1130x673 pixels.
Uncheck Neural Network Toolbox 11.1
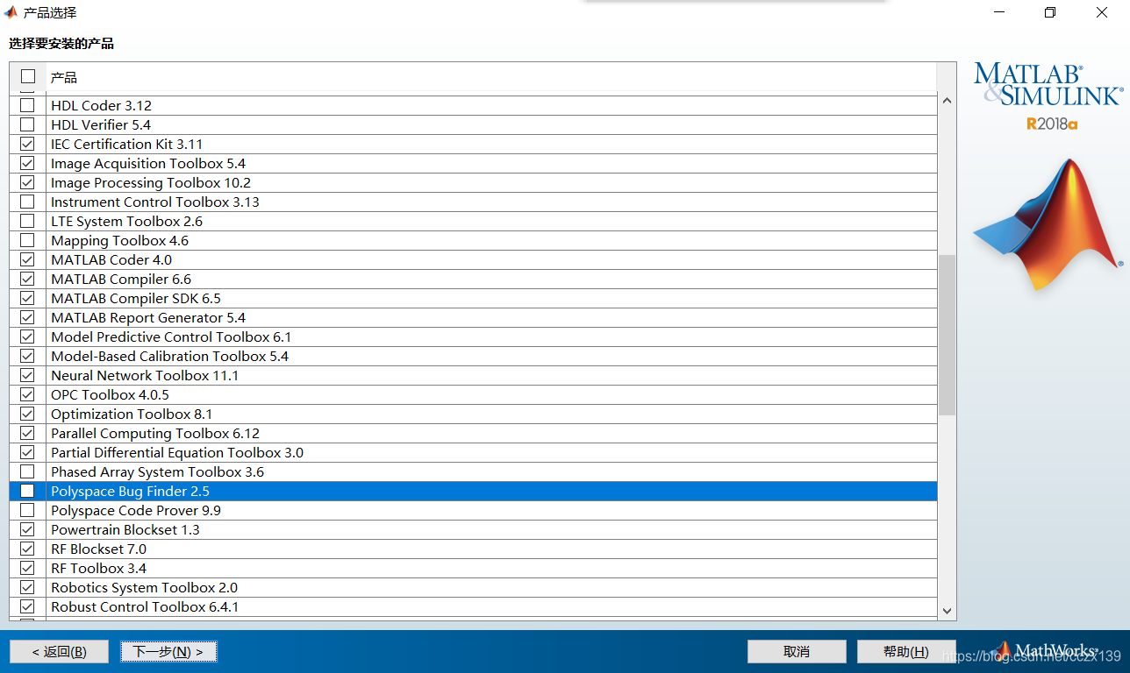pos(27,375)
